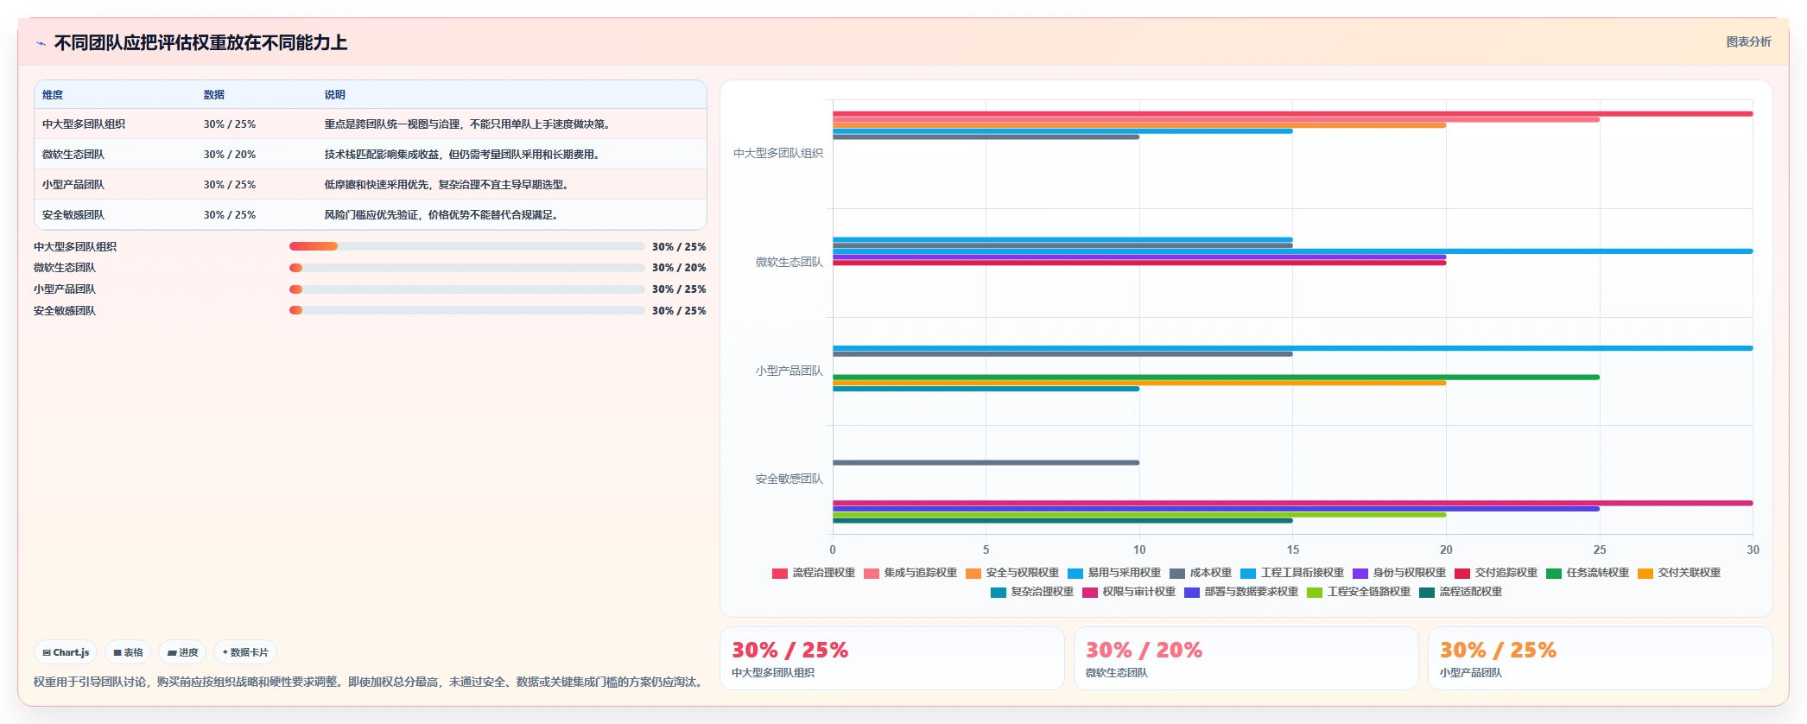Click the 30% / 20% value in the table
Viewport: 1807px width, 724px height.
(230, 155)
